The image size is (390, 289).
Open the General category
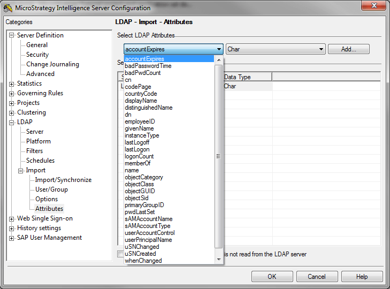pyautogui.click(x=37, y=45)
